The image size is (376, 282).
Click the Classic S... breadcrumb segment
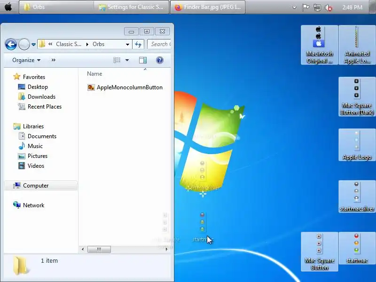(69, 44)
